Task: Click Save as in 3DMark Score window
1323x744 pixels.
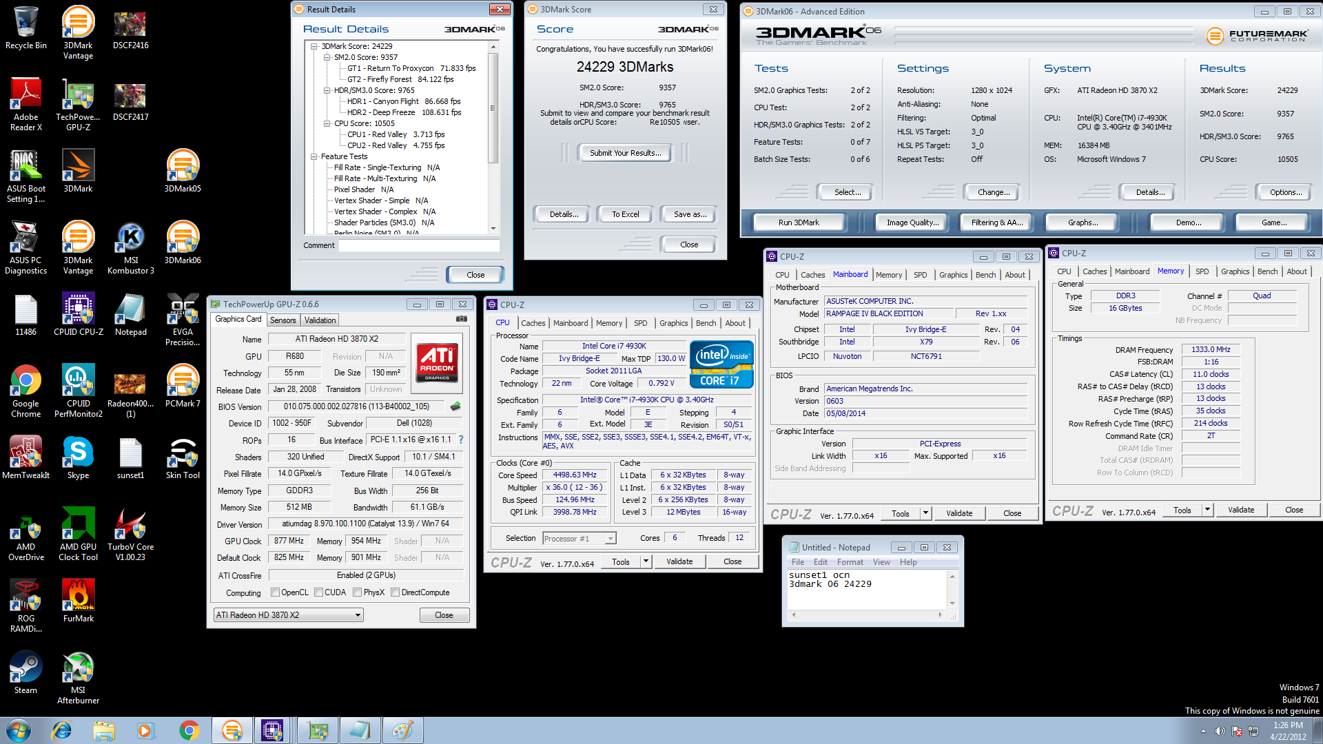Action: click(689, 214)
